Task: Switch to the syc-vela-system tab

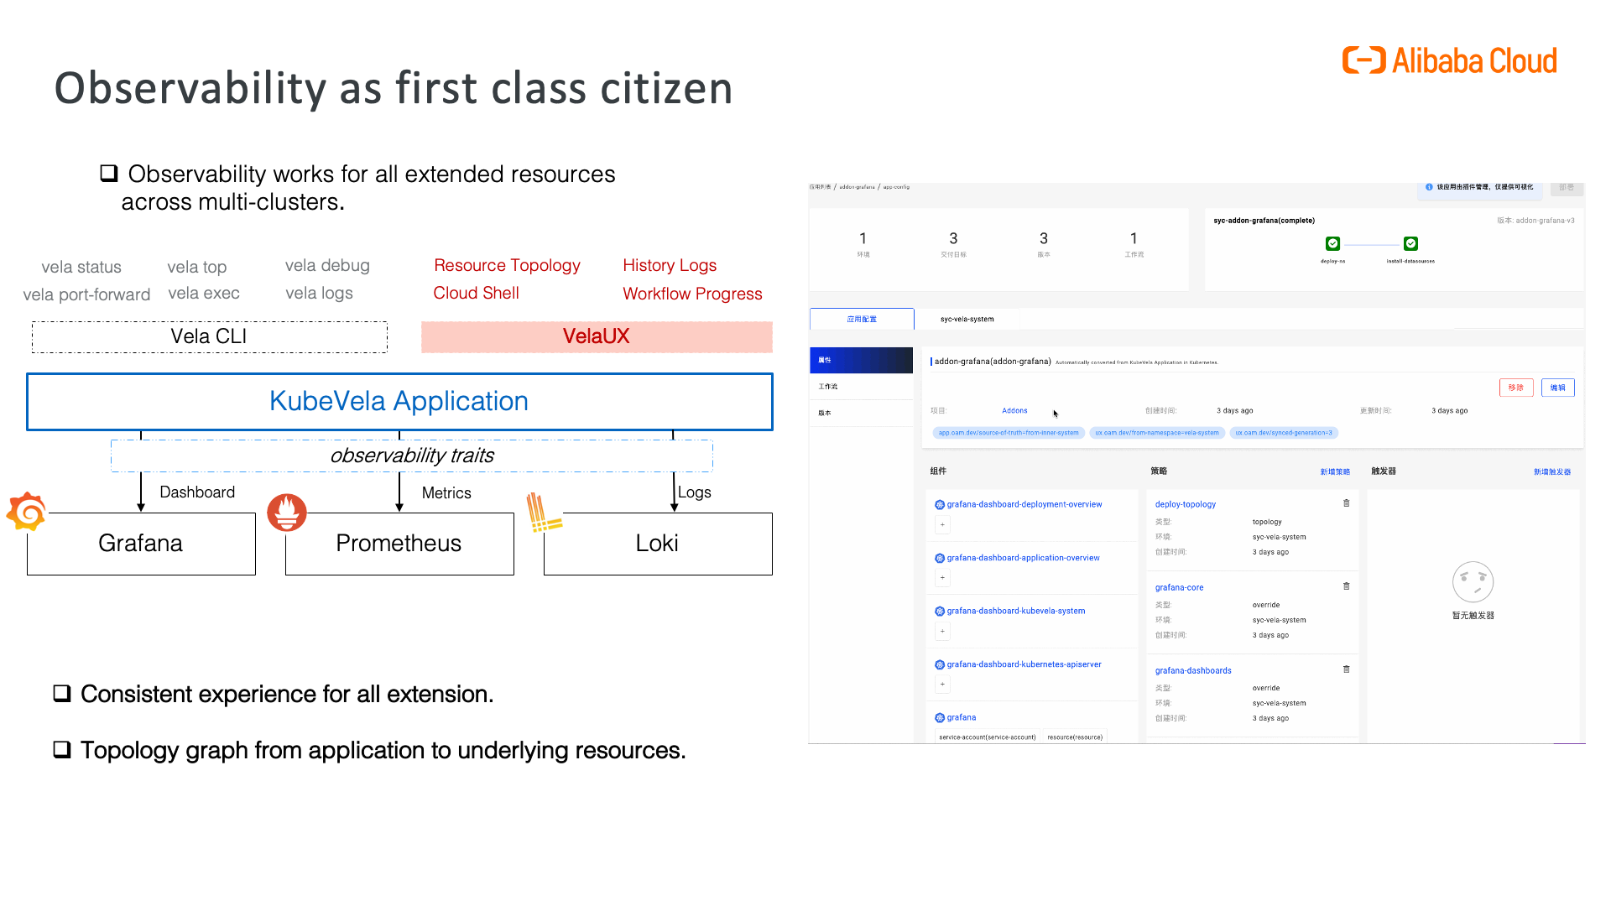Action: pos(967,319)
